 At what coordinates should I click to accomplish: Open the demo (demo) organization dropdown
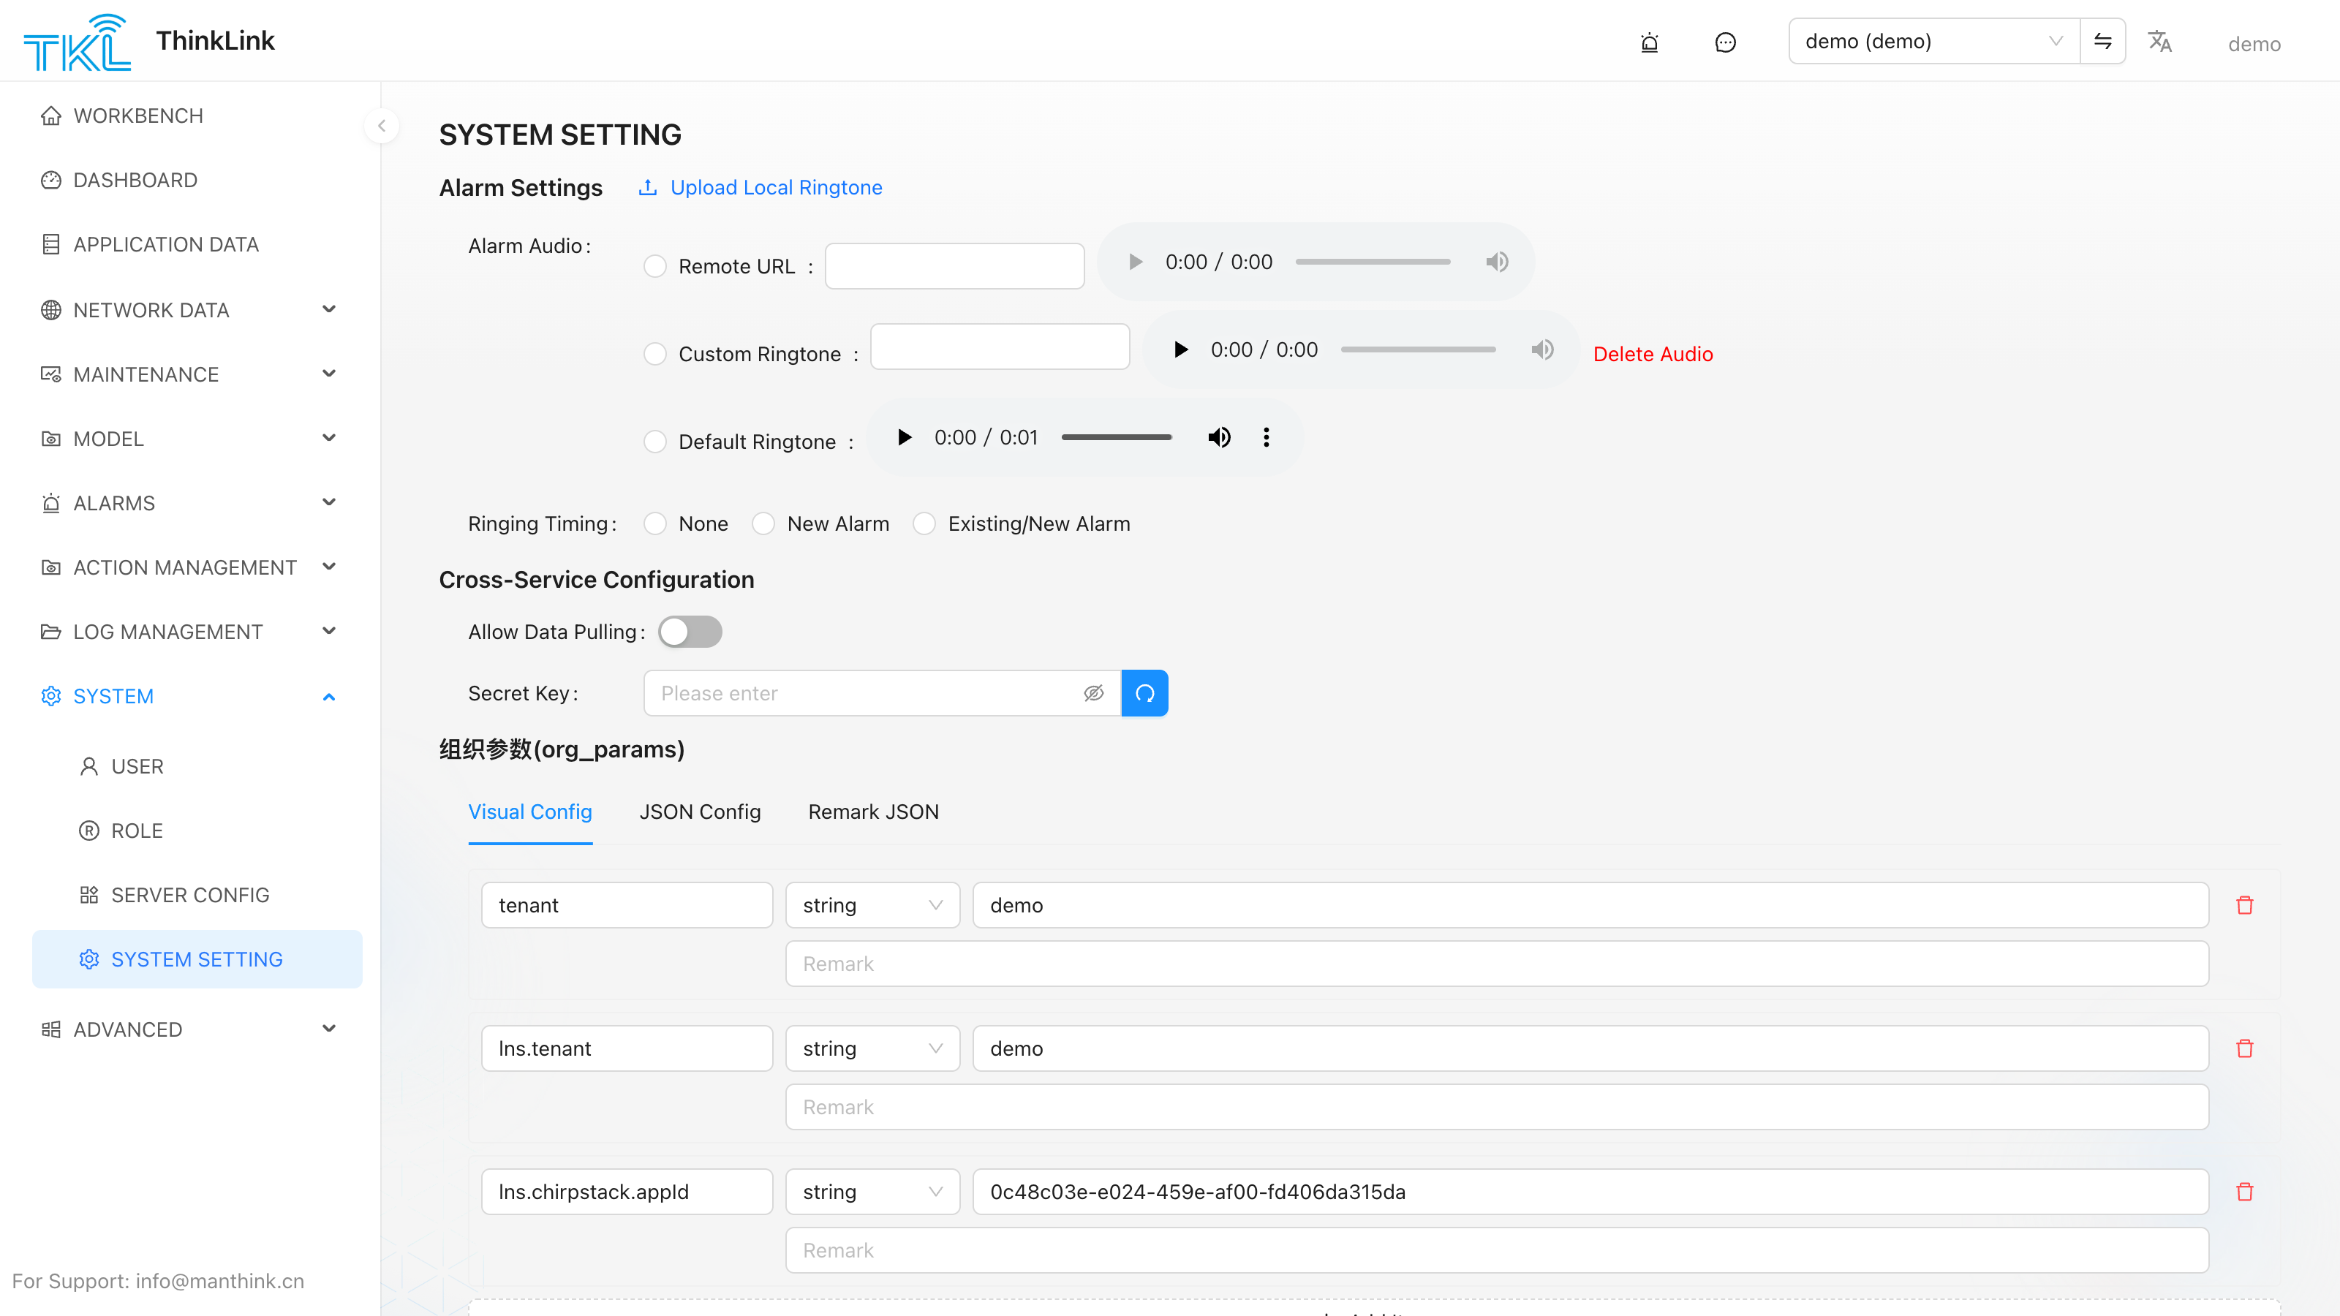1934,41
